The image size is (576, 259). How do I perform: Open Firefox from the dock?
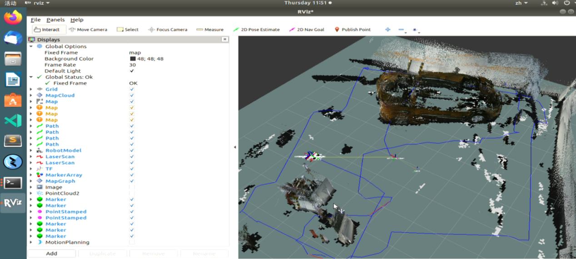point(13,18)
